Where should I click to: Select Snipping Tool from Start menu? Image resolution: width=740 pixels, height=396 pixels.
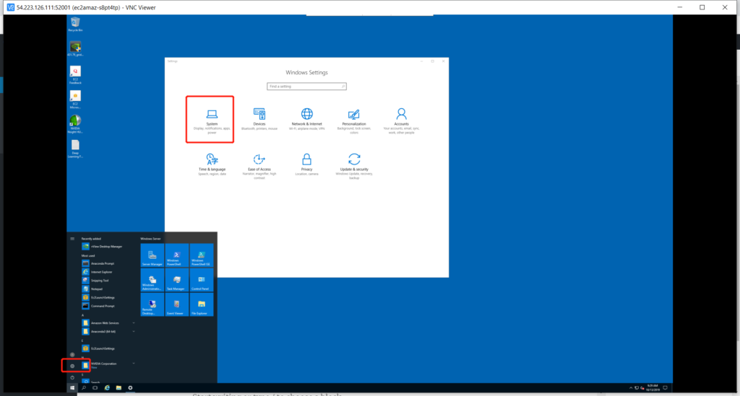(100, 281)
